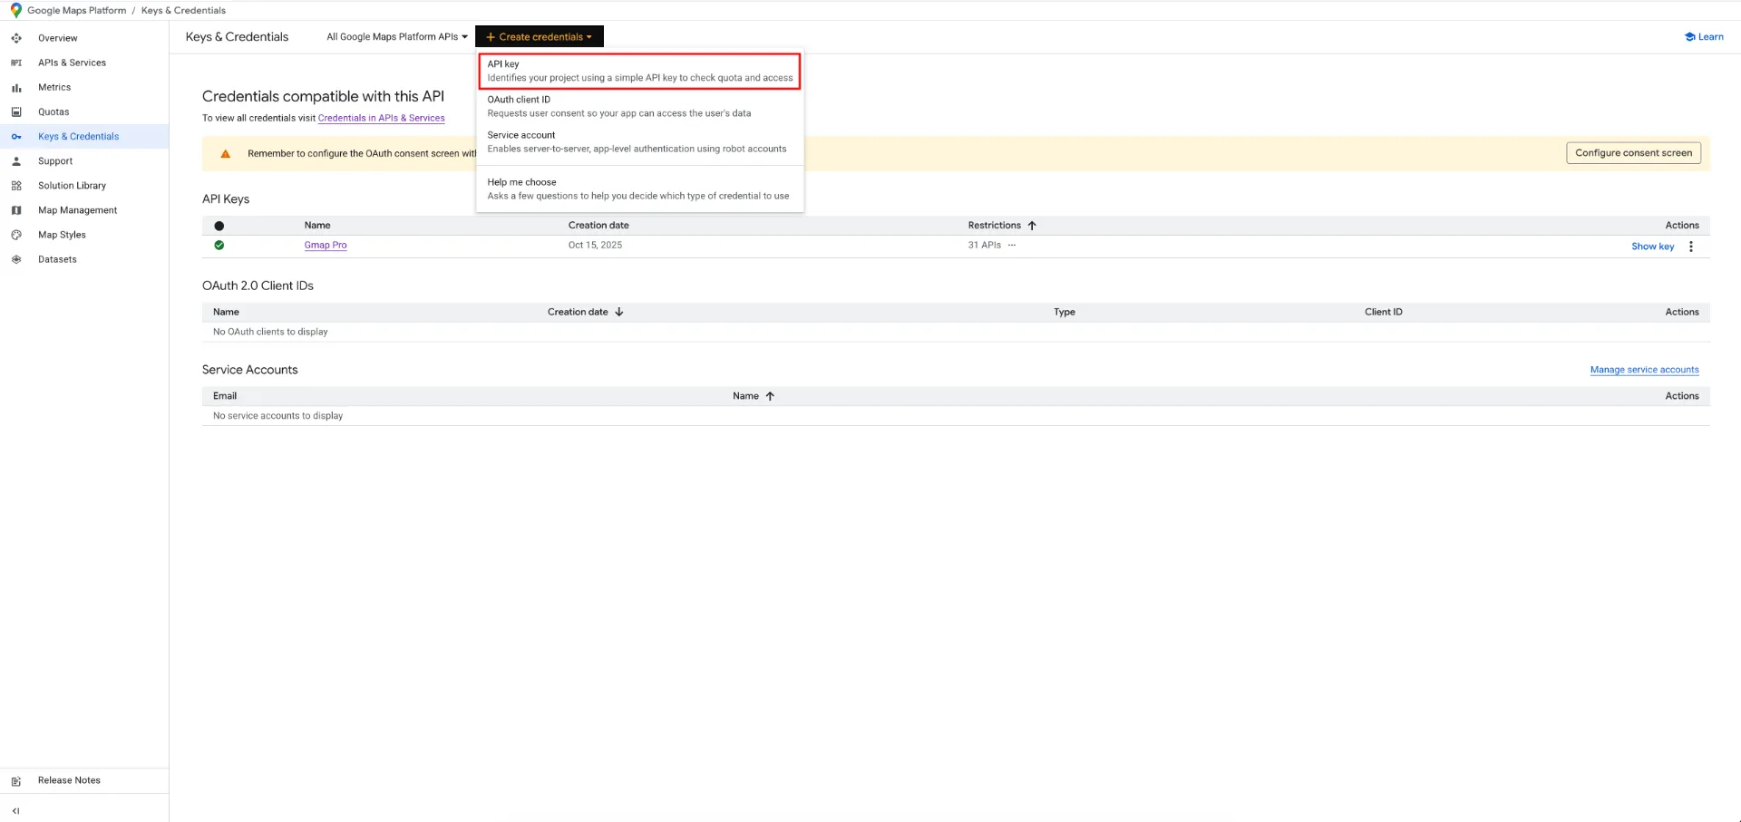Click the Overview sidebar icon

tap(16, 38)
